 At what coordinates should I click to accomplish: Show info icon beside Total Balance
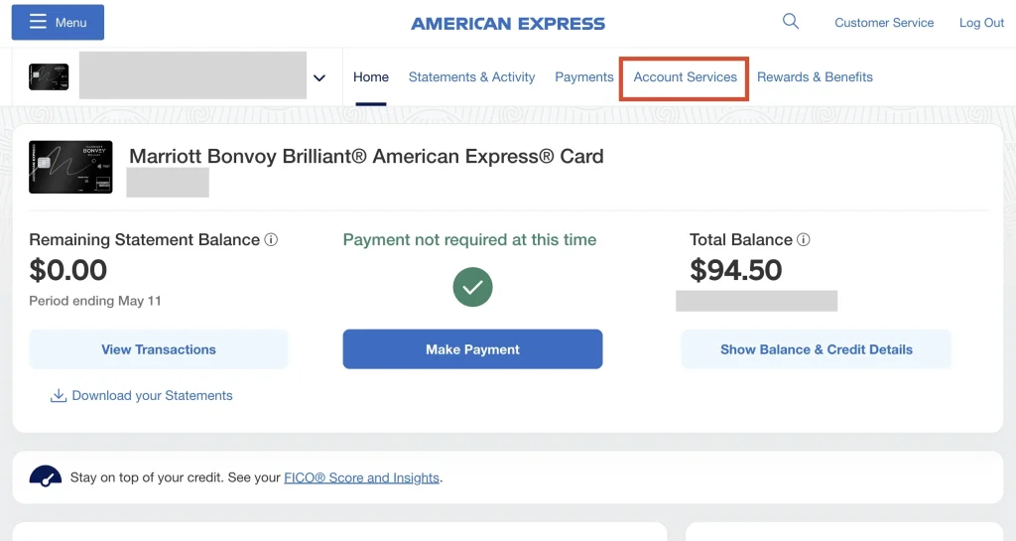804,239
